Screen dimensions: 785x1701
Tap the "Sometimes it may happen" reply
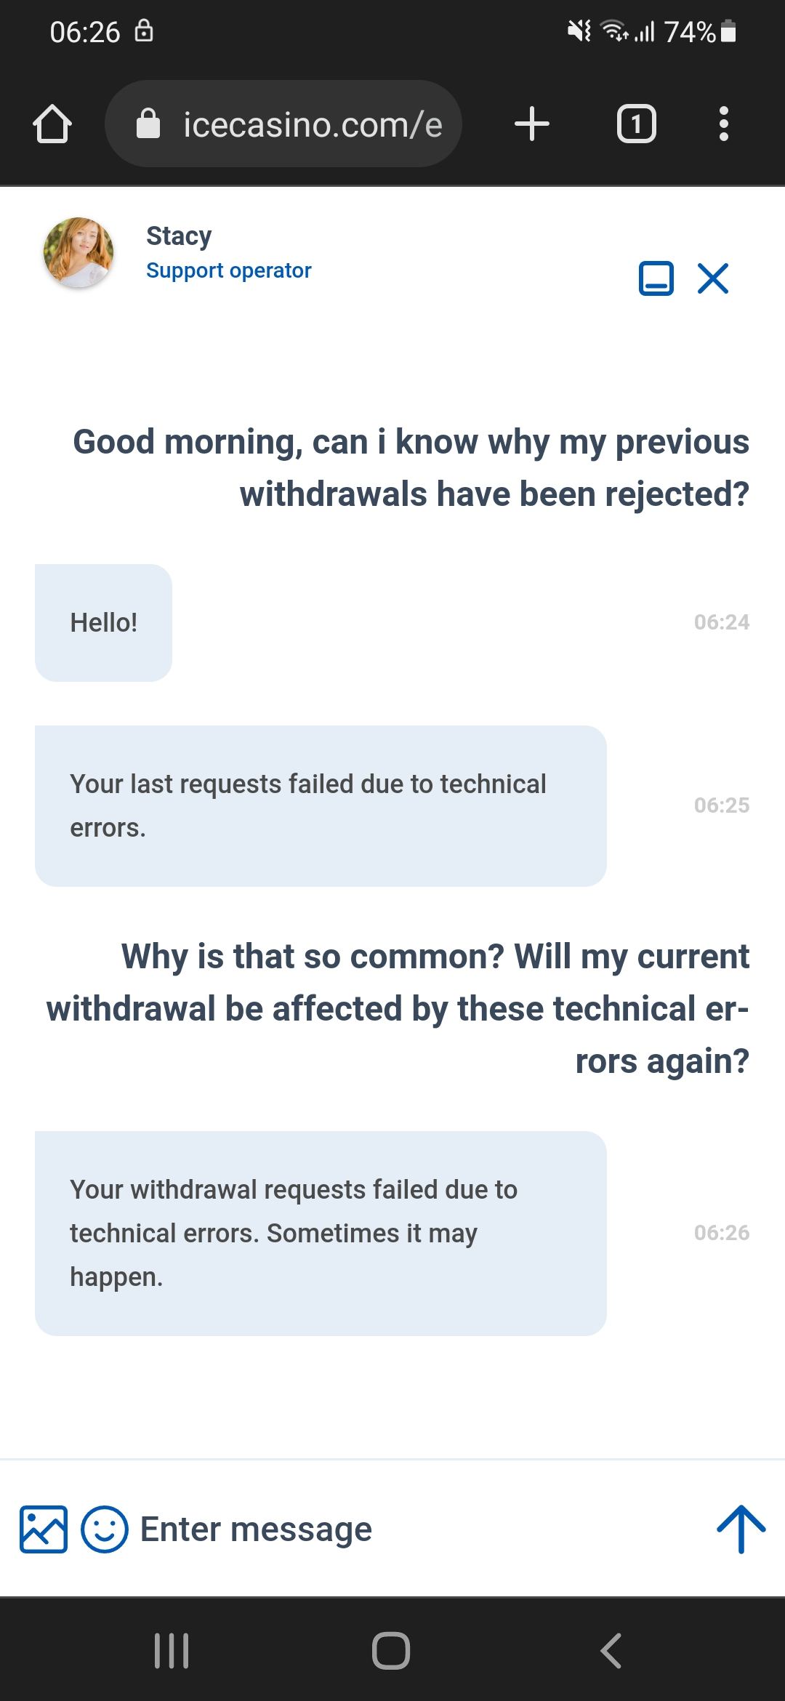pos(320,1233)
